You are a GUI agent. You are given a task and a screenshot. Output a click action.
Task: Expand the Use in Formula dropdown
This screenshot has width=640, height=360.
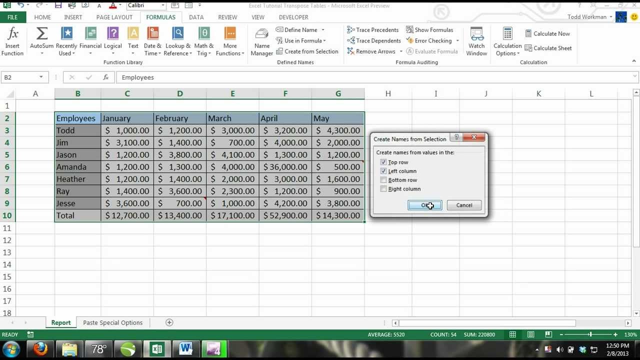pos(324,41)
